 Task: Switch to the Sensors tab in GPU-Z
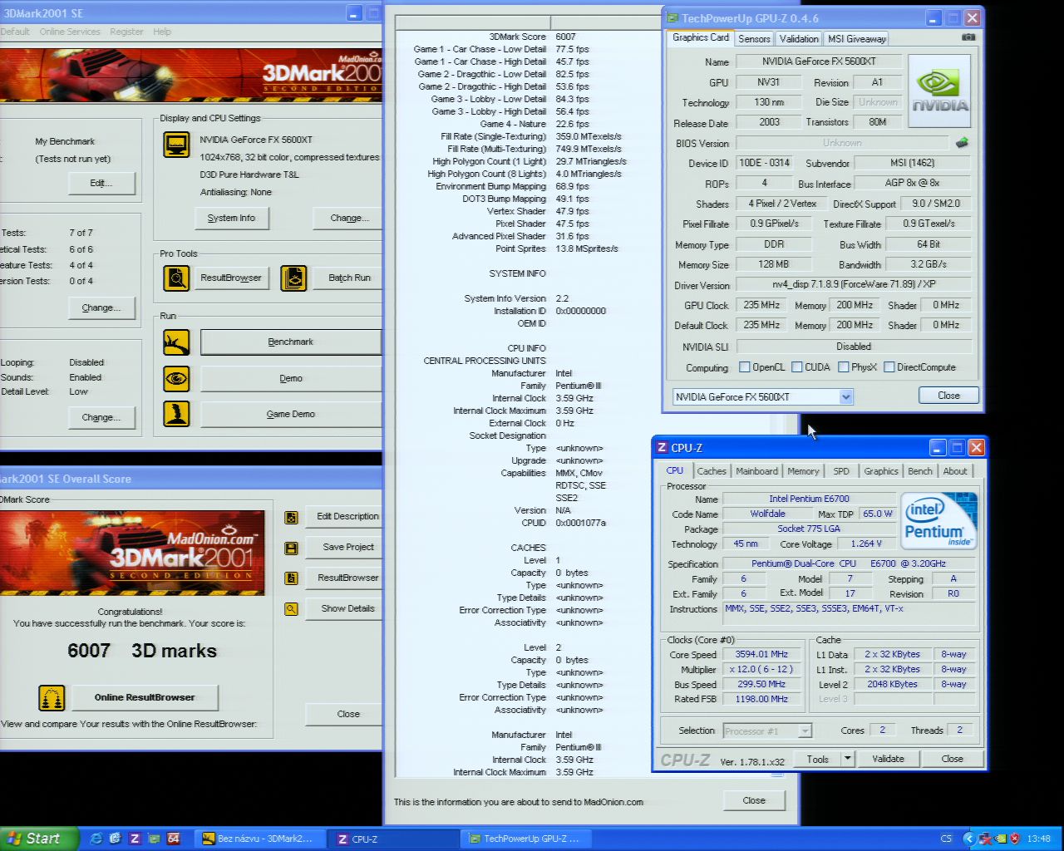(x=754, y=39)
